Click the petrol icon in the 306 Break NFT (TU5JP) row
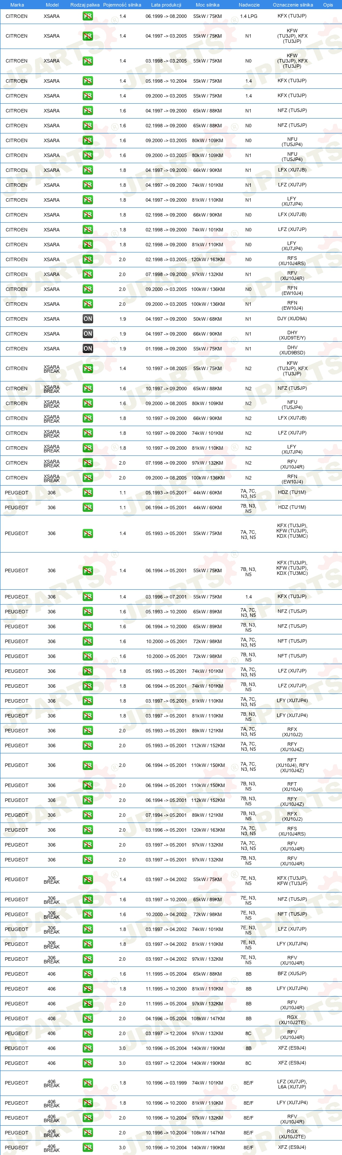Viewport: 342px width, 1155px height. click(x=88, y=914)
